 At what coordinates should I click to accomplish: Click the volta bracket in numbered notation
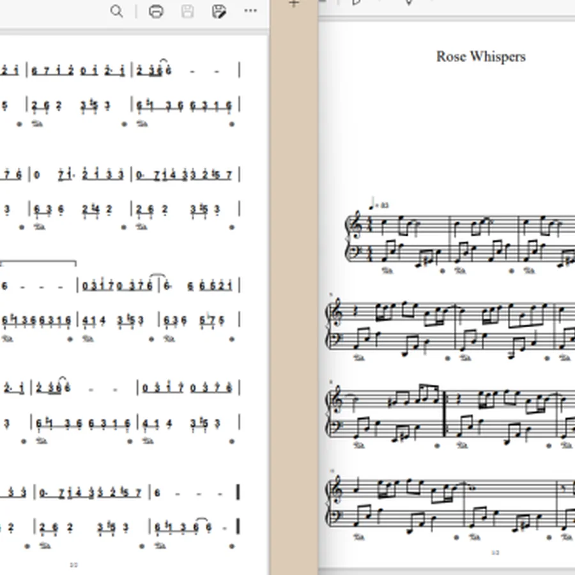(38, 263)
